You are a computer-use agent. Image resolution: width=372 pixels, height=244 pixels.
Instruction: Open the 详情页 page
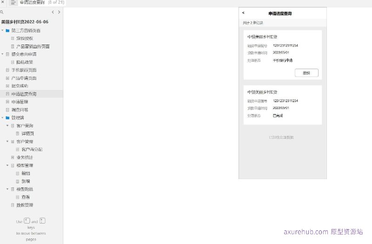[28, 134]
